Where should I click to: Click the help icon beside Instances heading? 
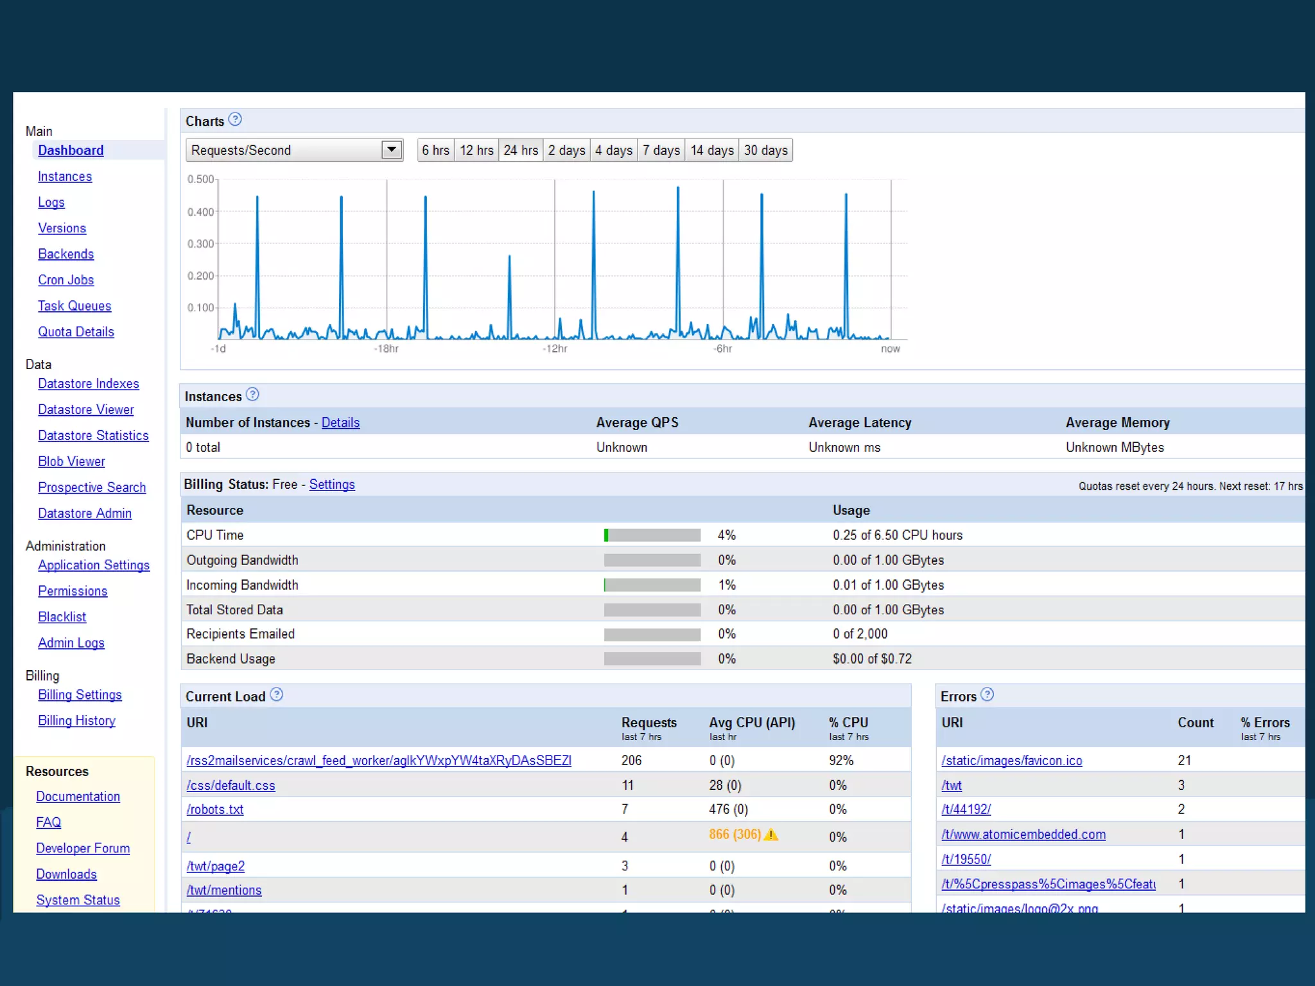point(253,395)
